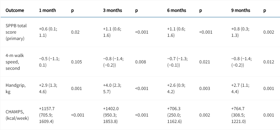Click the 0.02 p-value cell
Image resolution: width=280 pixels, height=130 pixels.
[75, 32]
